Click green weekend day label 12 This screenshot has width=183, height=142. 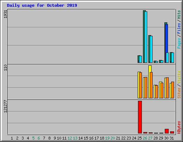coord(70,138)
